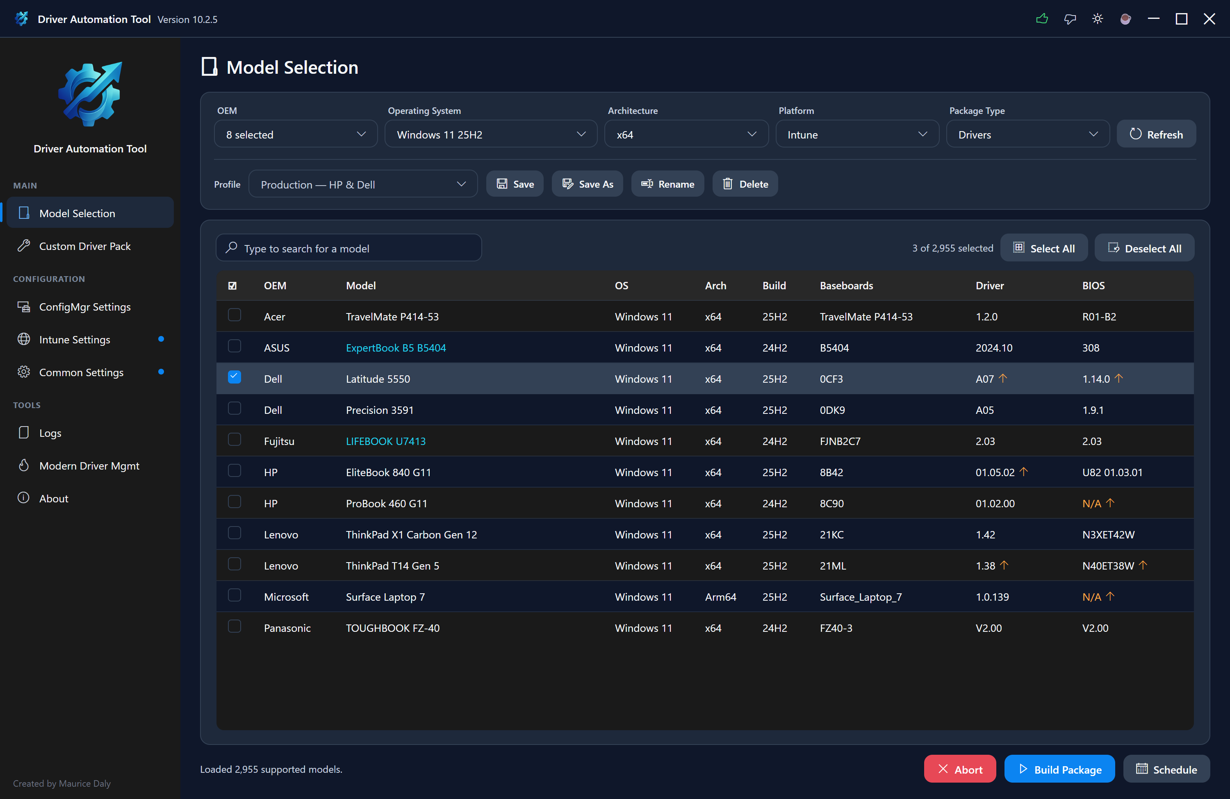This screenshot has height=799, width=1230.
Task: Open the Schedule button
Action: tap(1166, 769)
